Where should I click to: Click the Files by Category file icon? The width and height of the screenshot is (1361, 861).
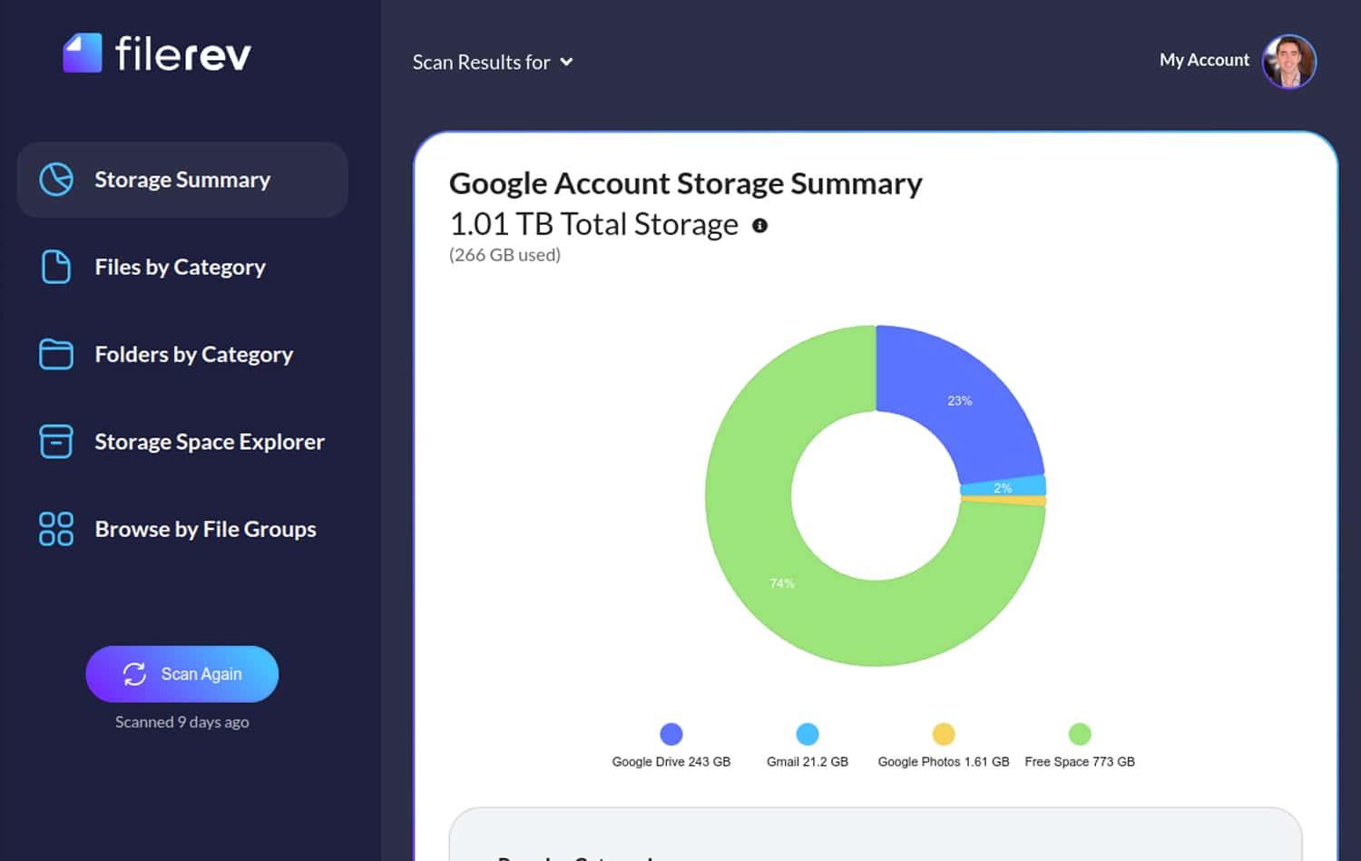[x=55, y=266]
